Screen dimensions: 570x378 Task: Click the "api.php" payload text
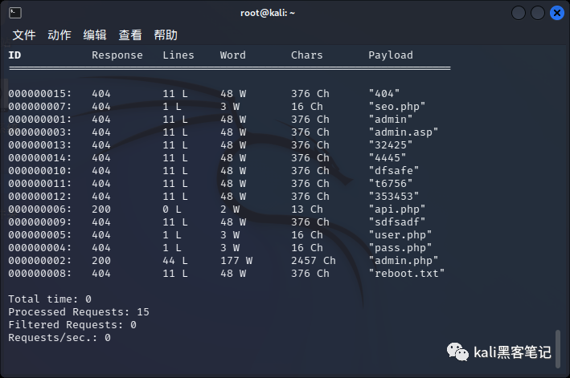click(397, 209)
